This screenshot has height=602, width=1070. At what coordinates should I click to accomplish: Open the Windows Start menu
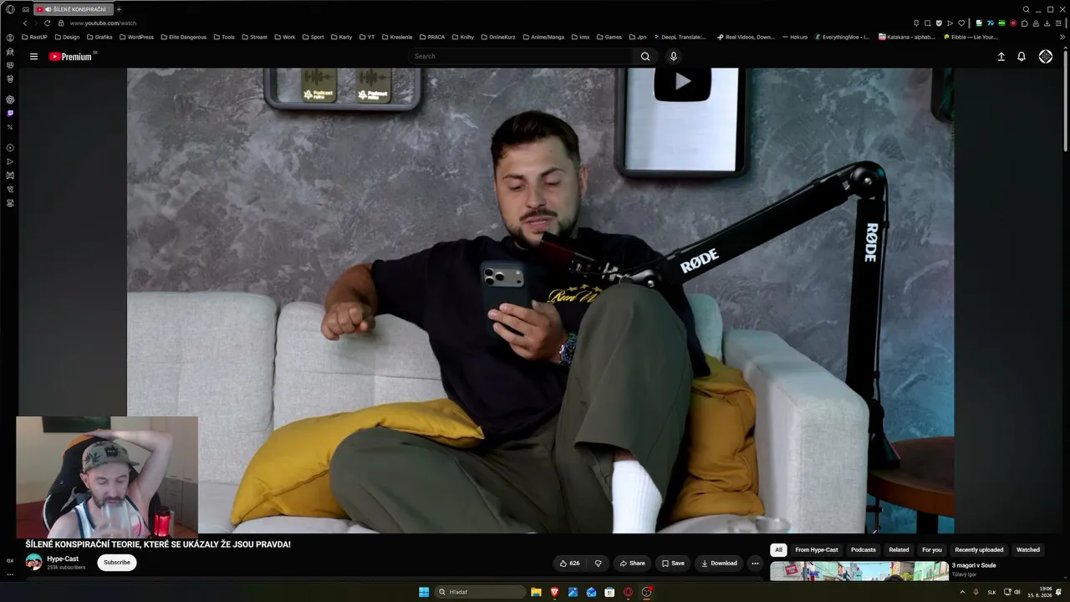click(424, 592)
